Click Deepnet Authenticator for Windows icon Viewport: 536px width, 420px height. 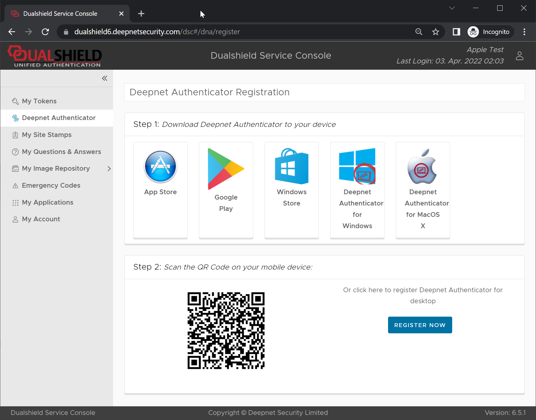point(357,167)
